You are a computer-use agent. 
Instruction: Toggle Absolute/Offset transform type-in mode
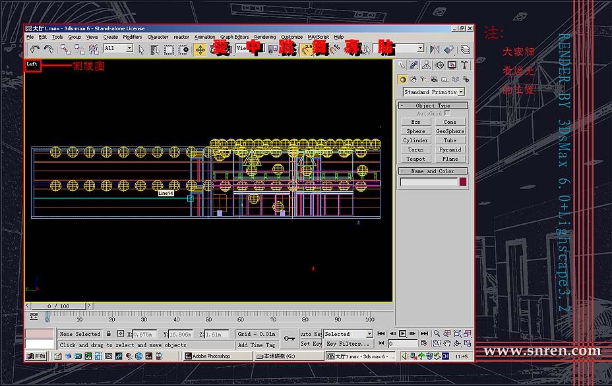[x=121, y=334]
